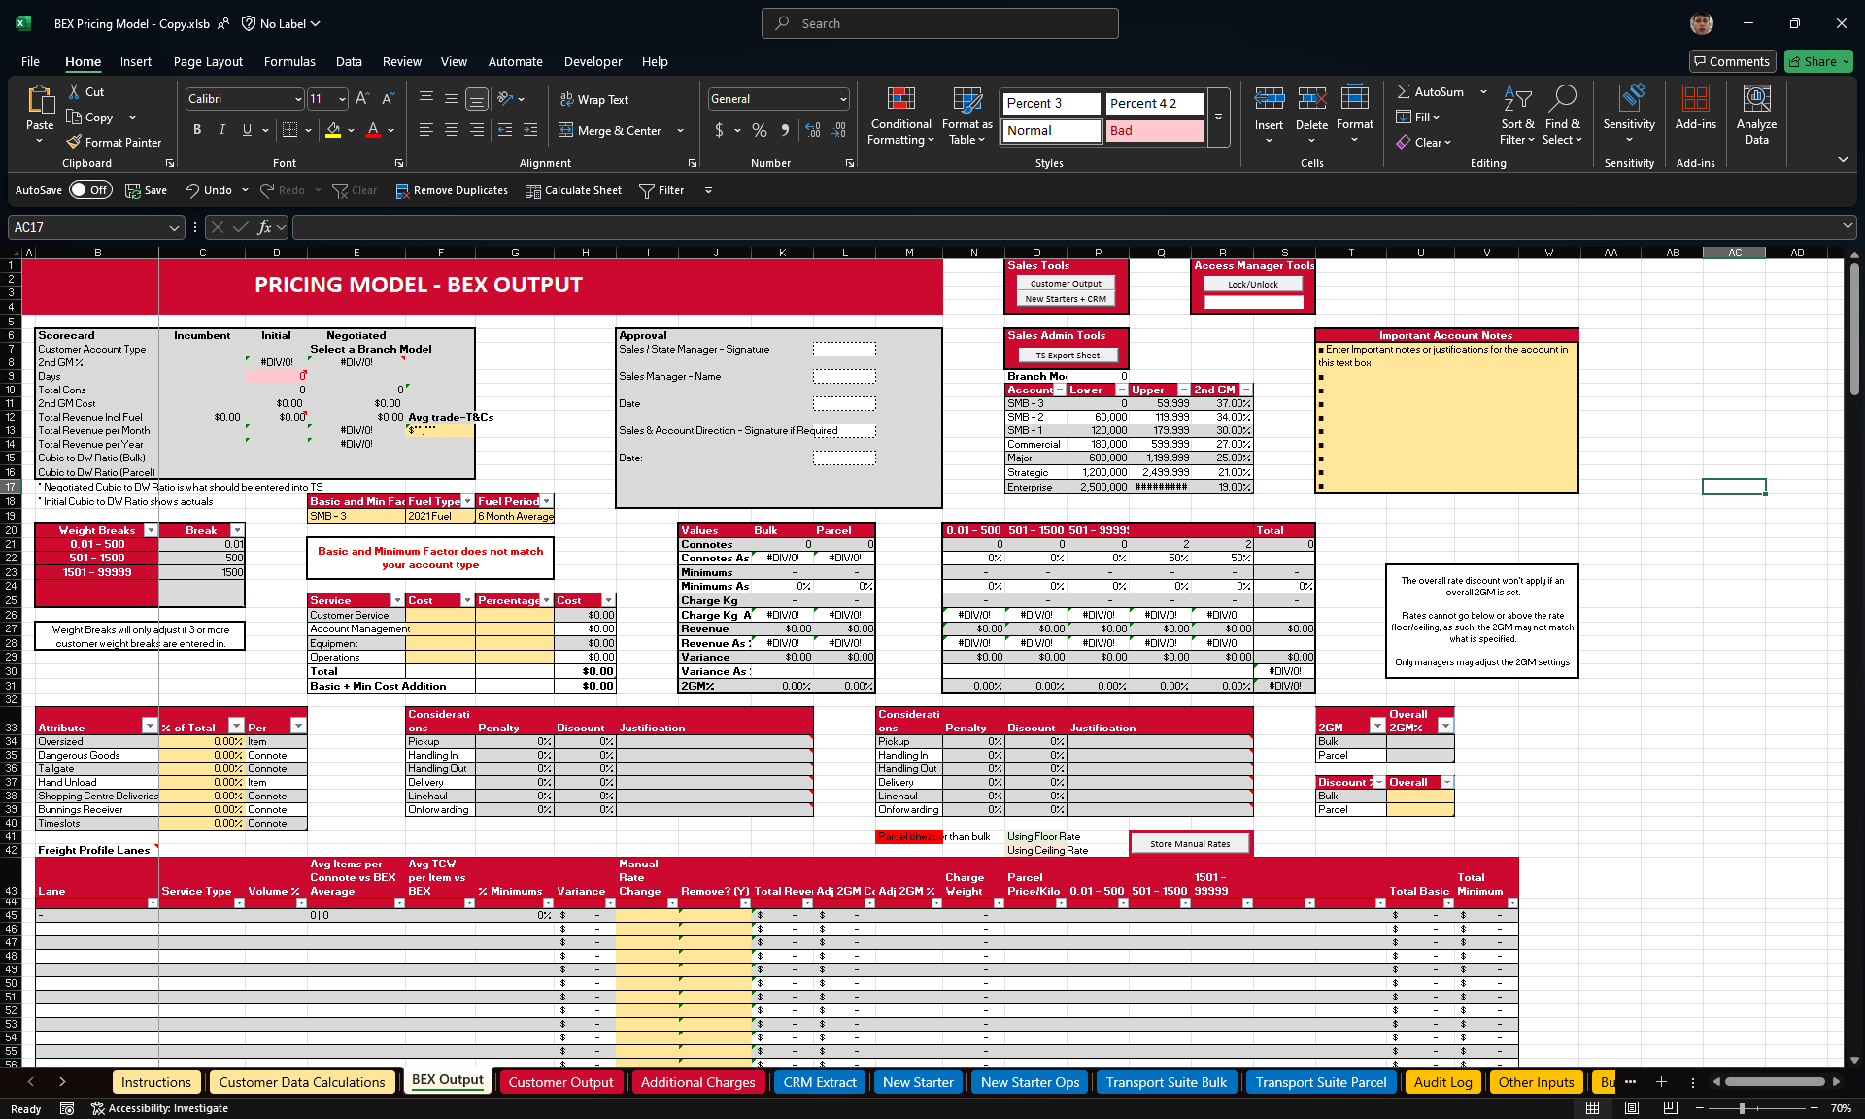Viewport: 1865px width, 1119px height.
Task: Click the Fill Color bucket icon
Action: pyautogui.click(x=333, y=130)
